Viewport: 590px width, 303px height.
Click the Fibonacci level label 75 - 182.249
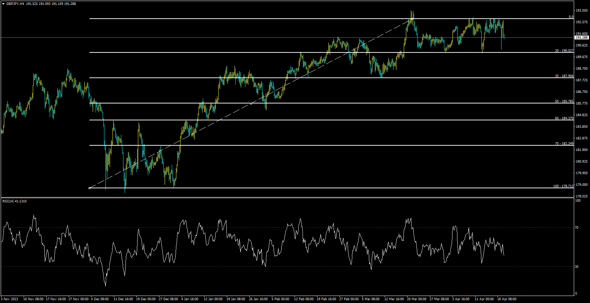pos(564,144)
